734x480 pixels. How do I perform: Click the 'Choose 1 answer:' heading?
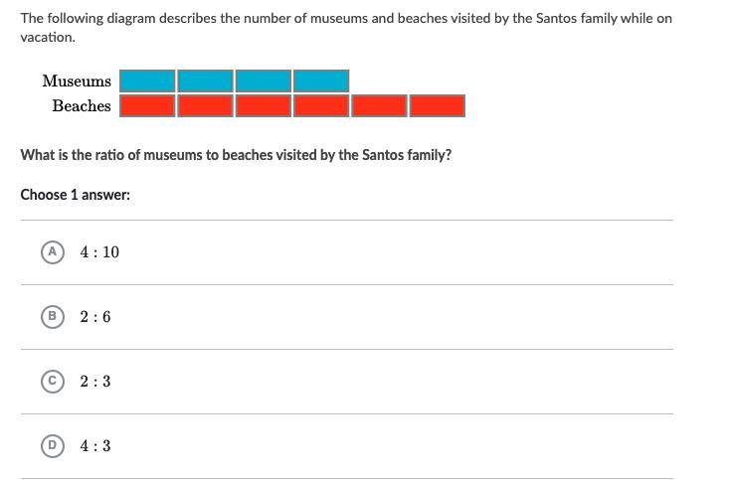click(76, 195)
